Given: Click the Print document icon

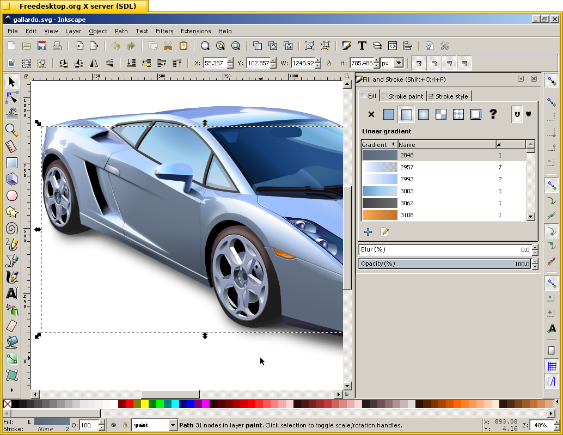Looking at the screenshot, I should [57, 46].
